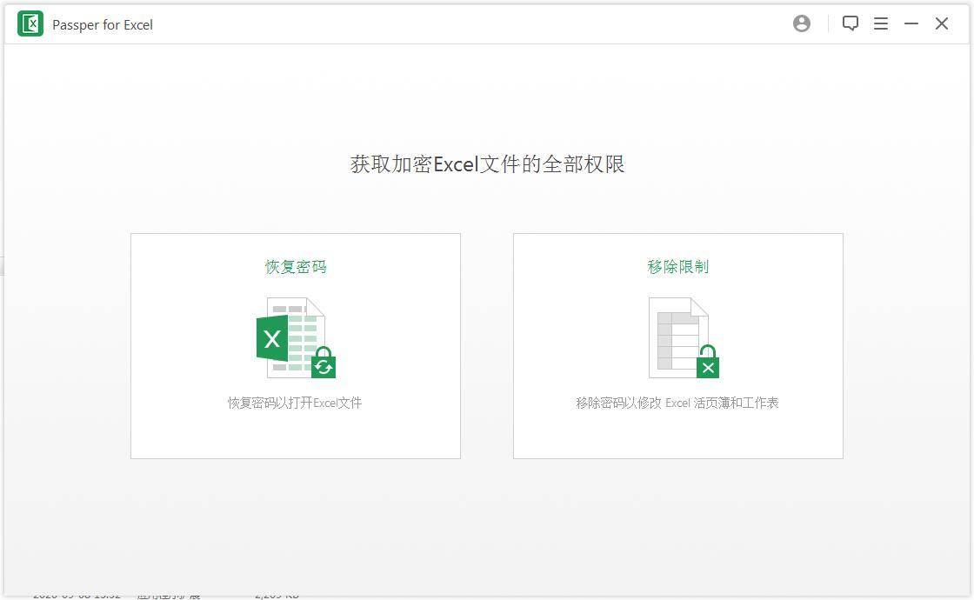This screenshot has width=974, height=600.
Task: Click the Excel file with refresh lock icon
Action: (296, 338)
